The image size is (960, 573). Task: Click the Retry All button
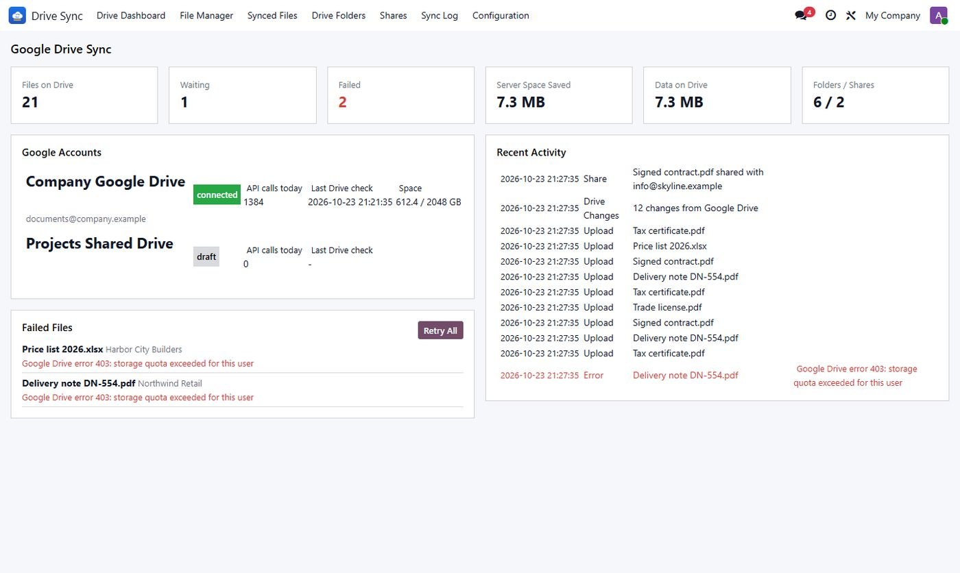[441, 330]
